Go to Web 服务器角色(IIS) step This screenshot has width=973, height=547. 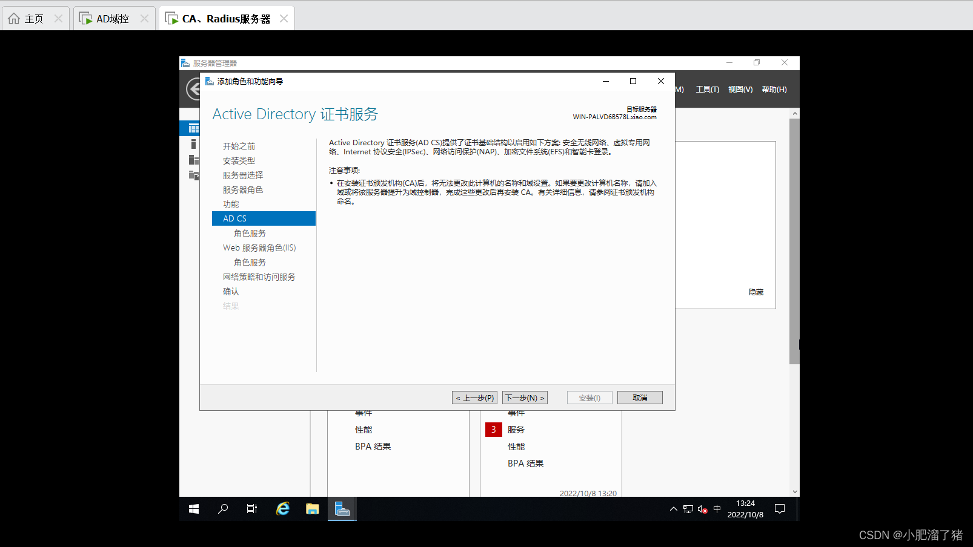tap(259, 247)
